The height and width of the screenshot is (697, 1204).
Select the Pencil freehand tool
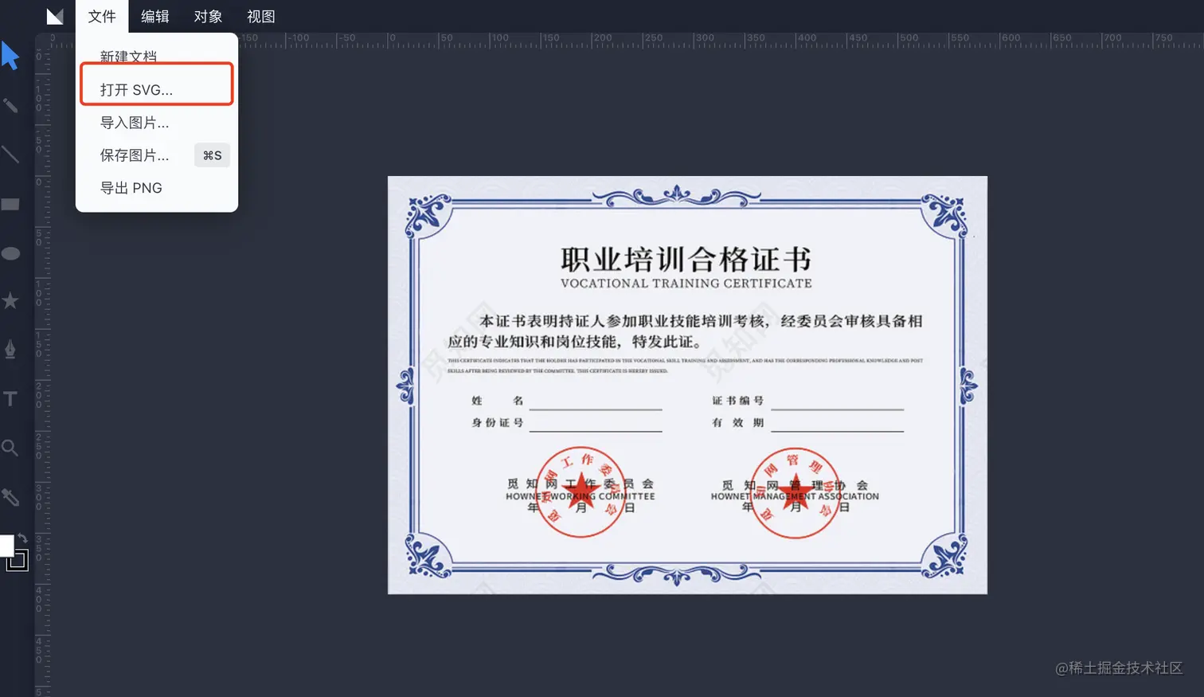[10, 105]
